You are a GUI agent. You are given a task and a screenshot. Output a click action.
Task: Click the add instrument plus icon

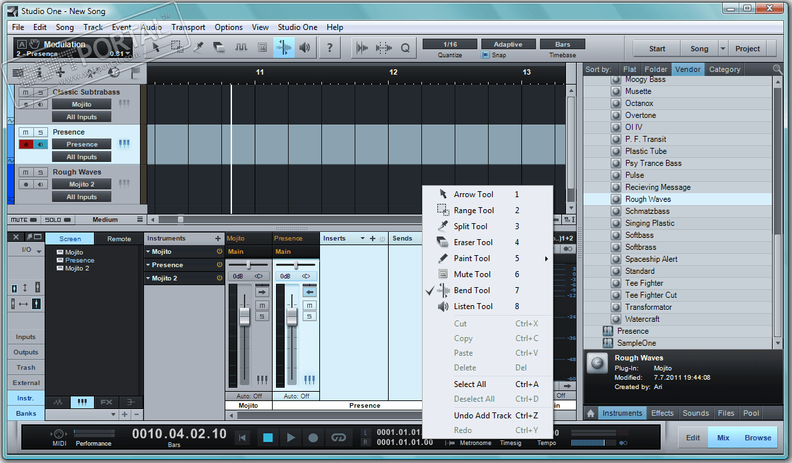coord(218,238)
